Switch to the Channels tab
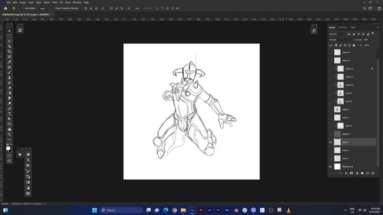 (343, 27)
